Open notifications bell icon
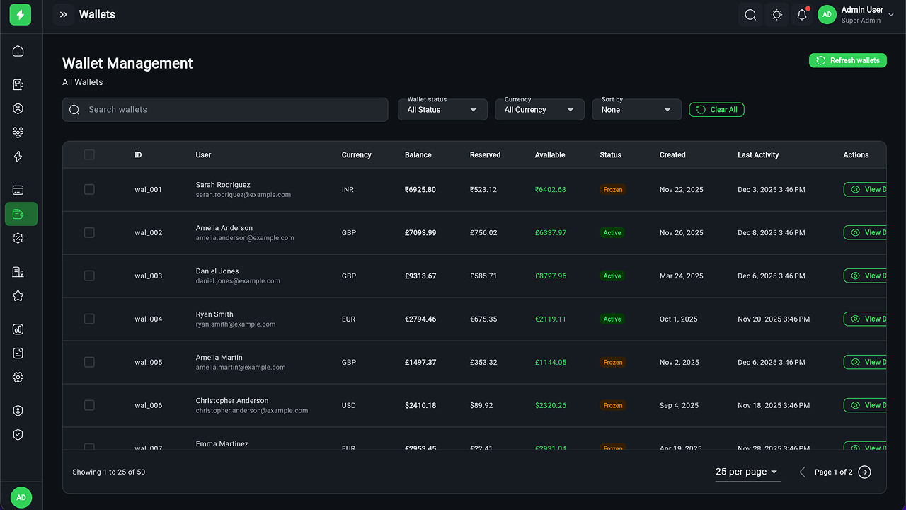Screen dimensions: 906x510 click(802, 15)
